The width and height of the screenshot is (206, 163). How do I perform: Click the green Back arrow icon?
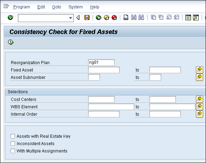99,18
